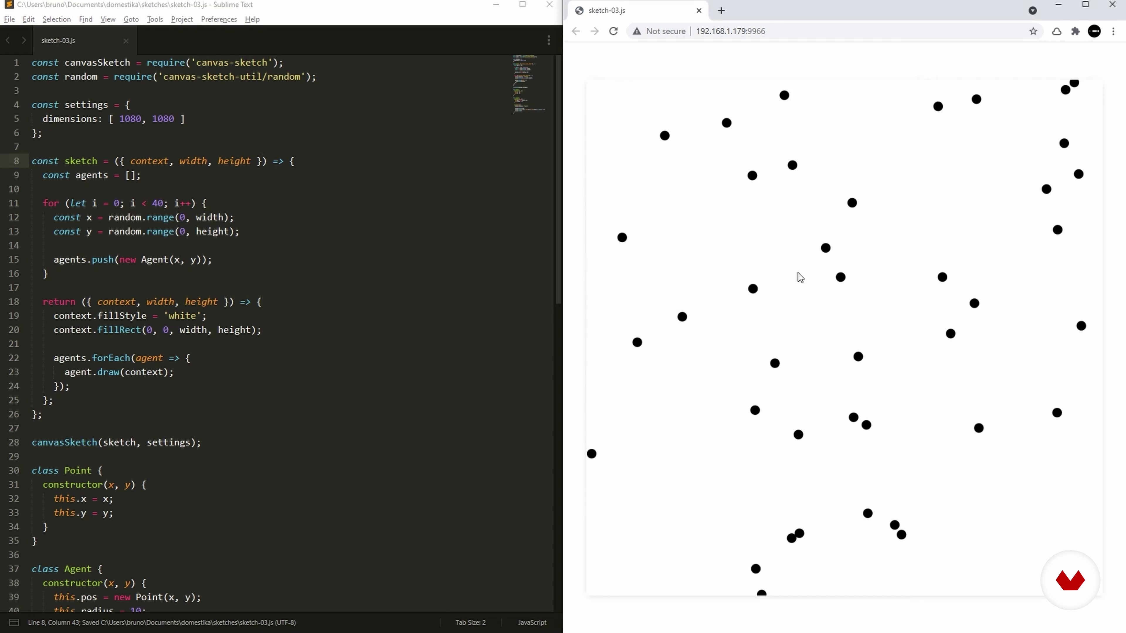Go to previous tab with left arrow
Image resolution: width=1126 pixels, height=633 pixels.
(x=8, y=40)
